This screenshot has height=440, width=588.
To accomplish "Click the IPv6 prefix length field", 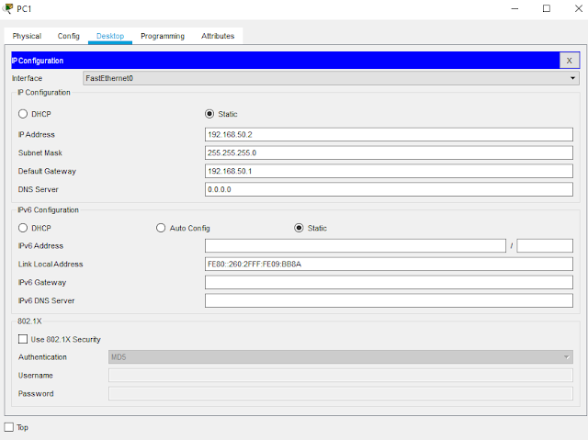I will [x=545, y=246].
